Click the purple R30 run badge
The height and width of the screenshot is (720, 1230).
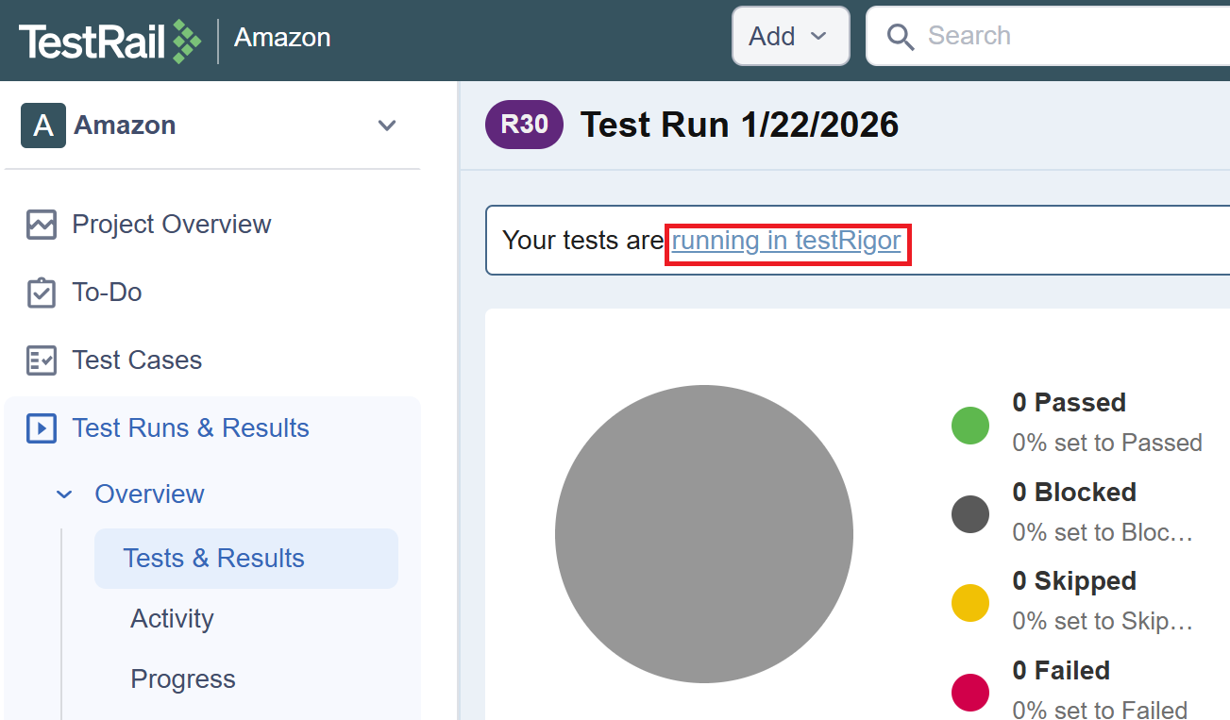pos(524,125)
